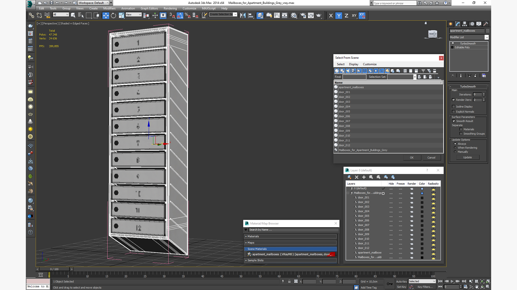Click Delete layer X icon in Layer window
Screen dimensions: 517x290
[357, 177]
